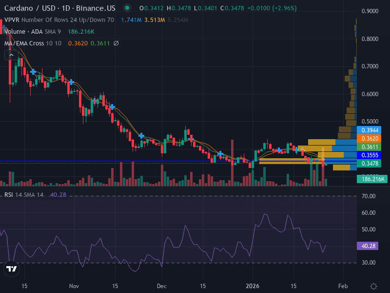Select the RSI 14 SMA 14 legend

[x=23, y=194]
